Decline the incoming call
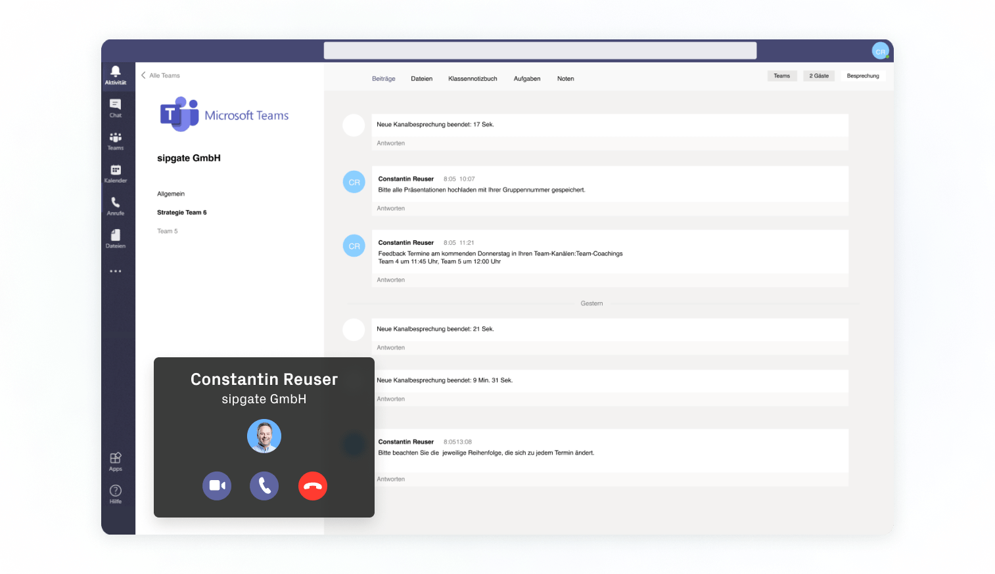The image size is (995, 574). (313, 486)
